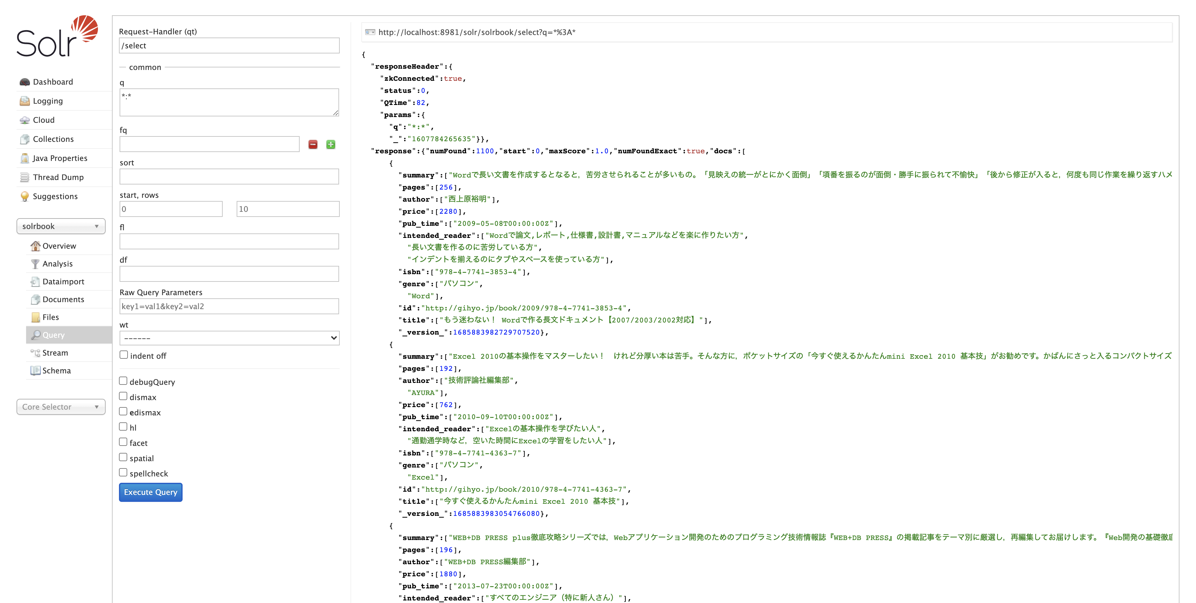Add fq filter with green plus icon

click(x=330, y=145)
